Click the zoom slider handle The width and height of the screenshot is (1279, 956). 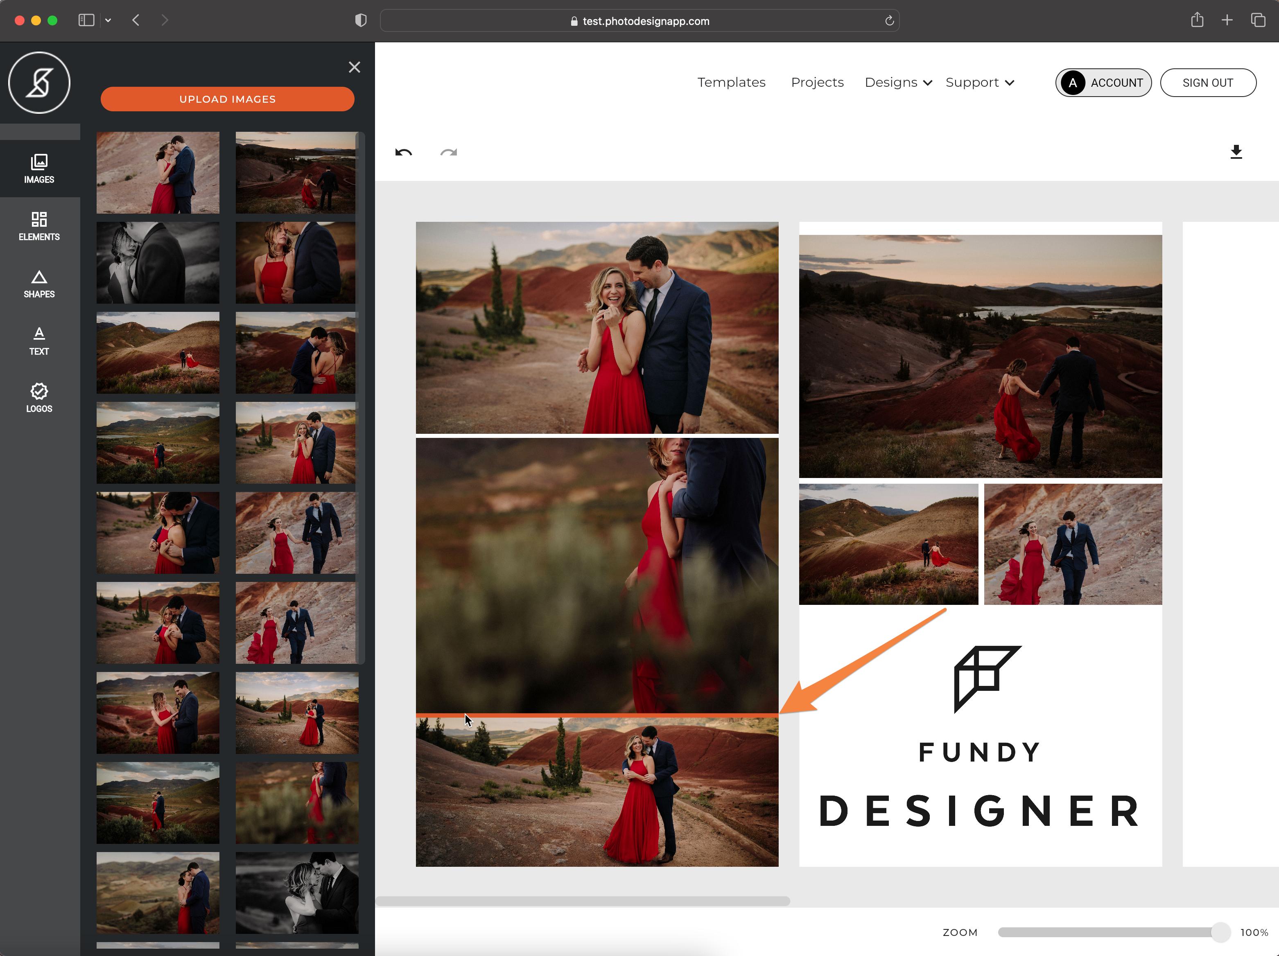(1220, 932)
